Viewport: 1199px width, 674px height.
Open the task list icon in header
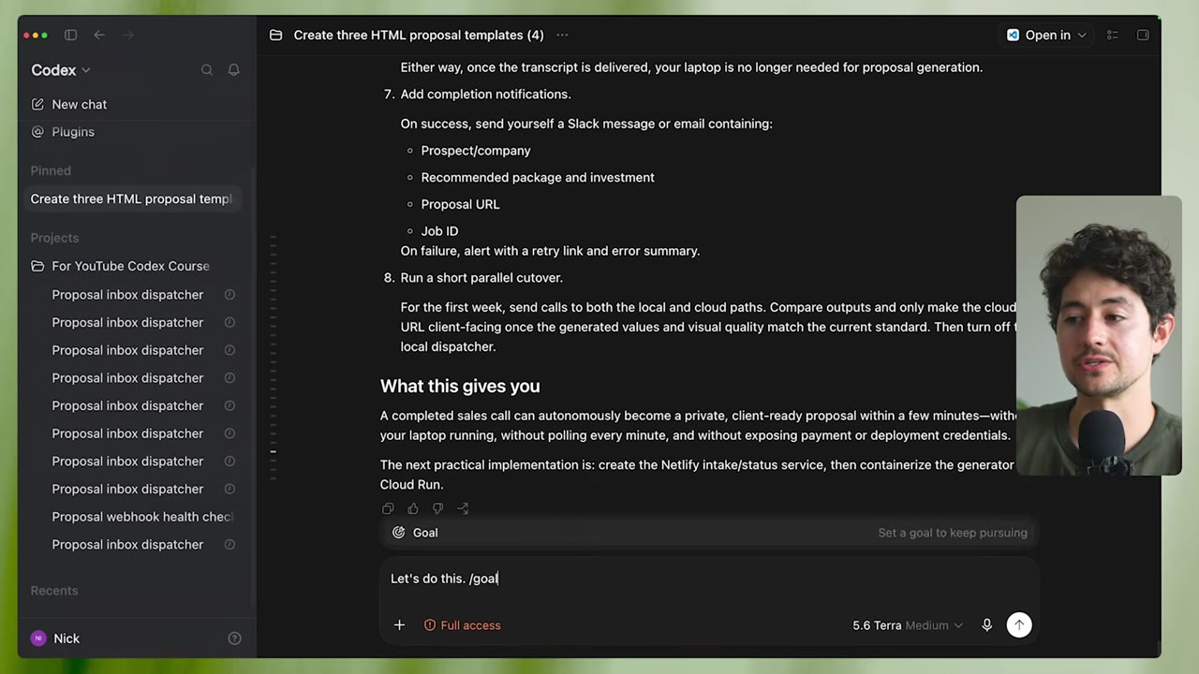tap(1113, 35)
